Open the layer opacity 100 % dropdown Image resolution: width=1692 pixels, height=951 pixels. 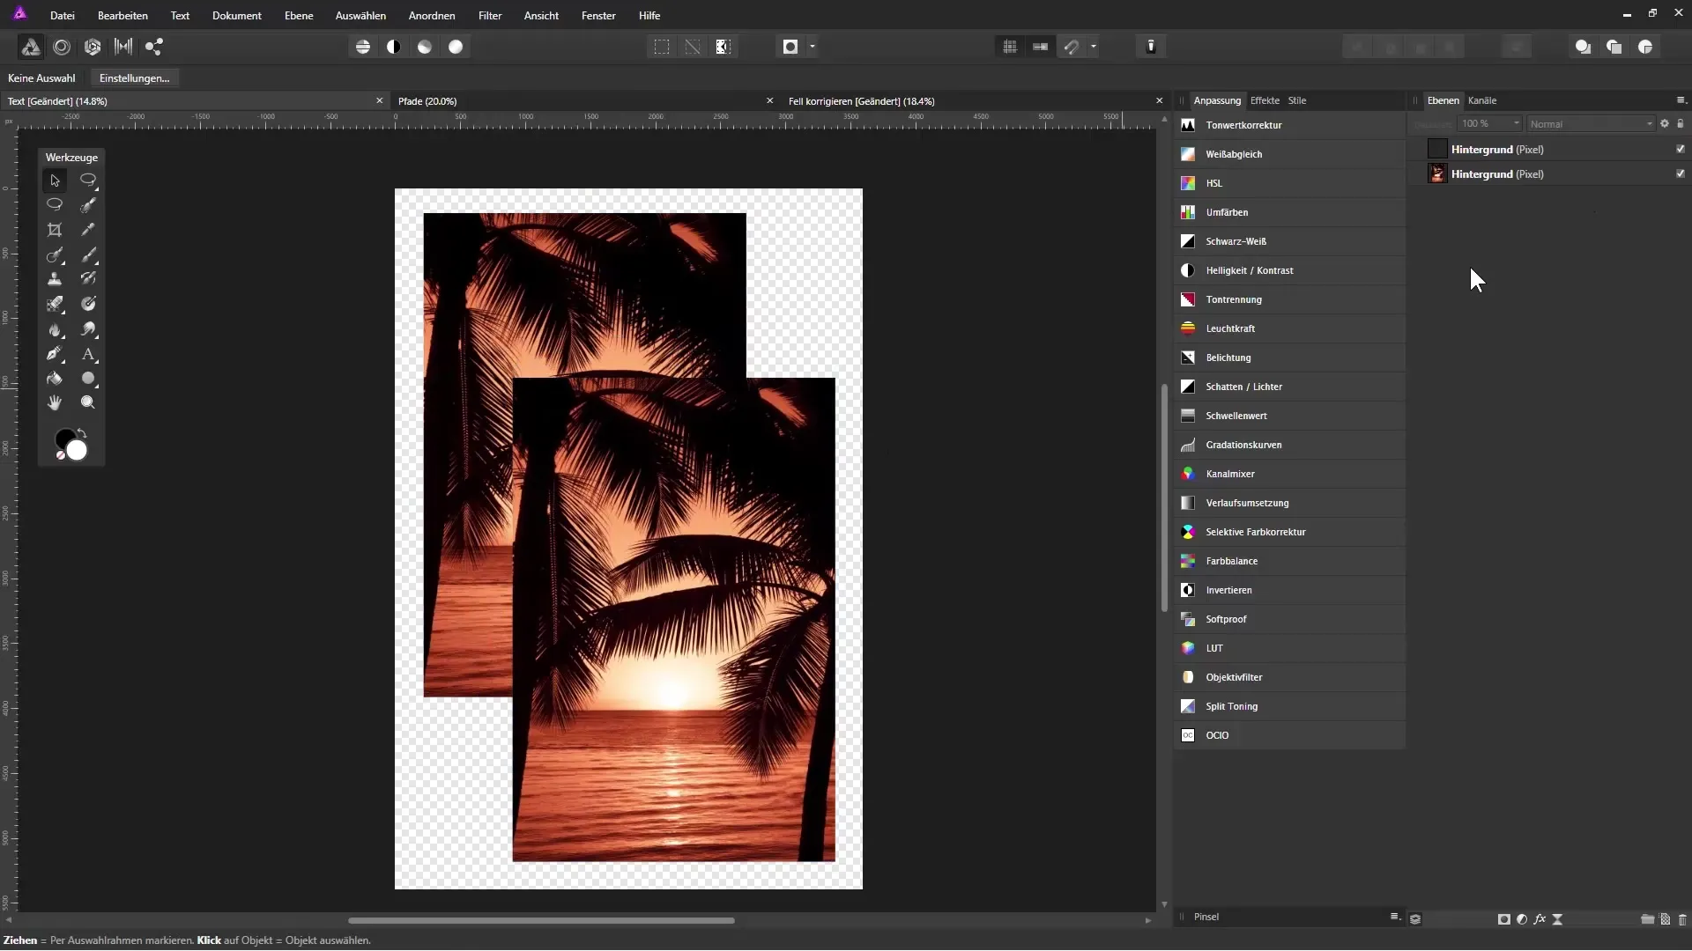(1489, 123)
